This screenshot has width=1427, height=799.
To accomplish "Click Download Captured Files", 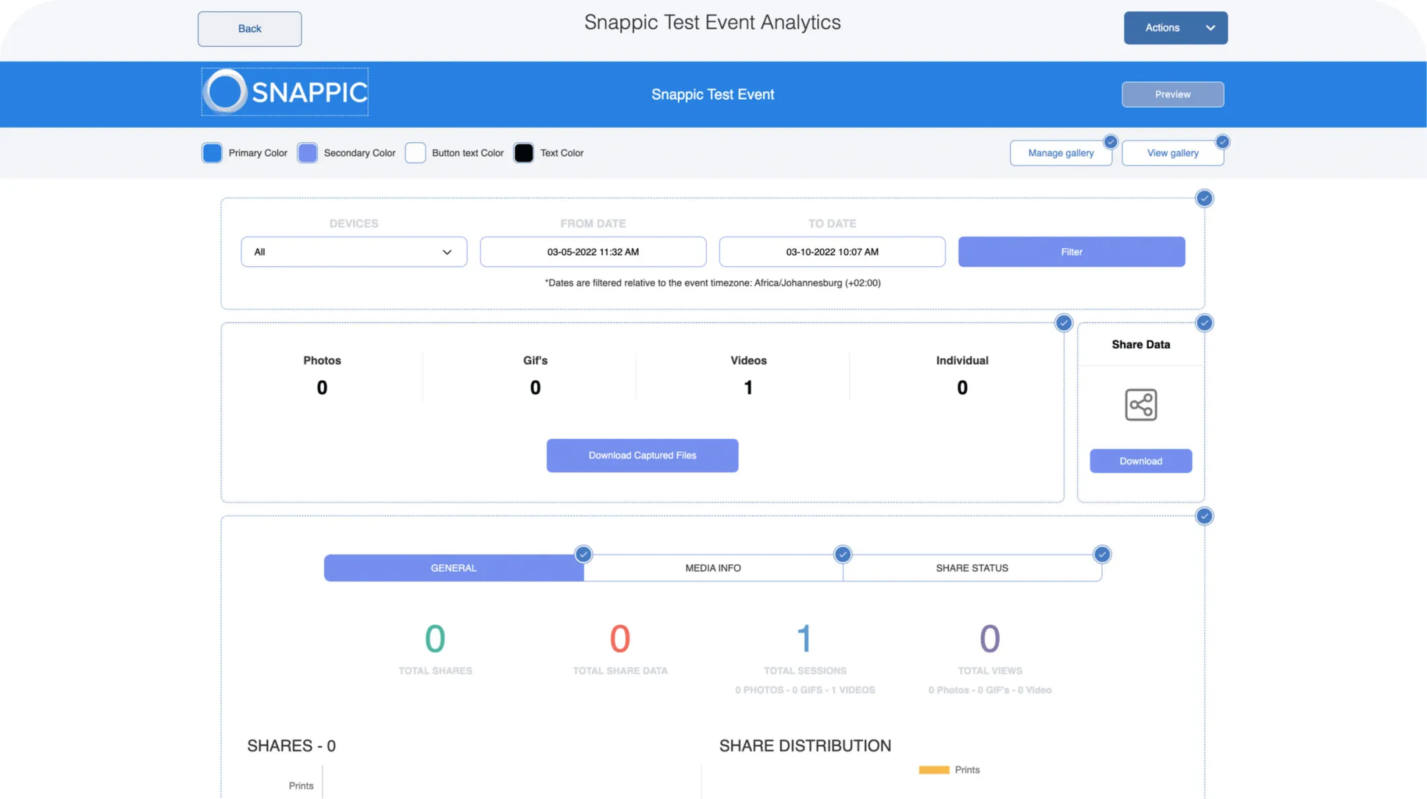I will tap(642, 455).
